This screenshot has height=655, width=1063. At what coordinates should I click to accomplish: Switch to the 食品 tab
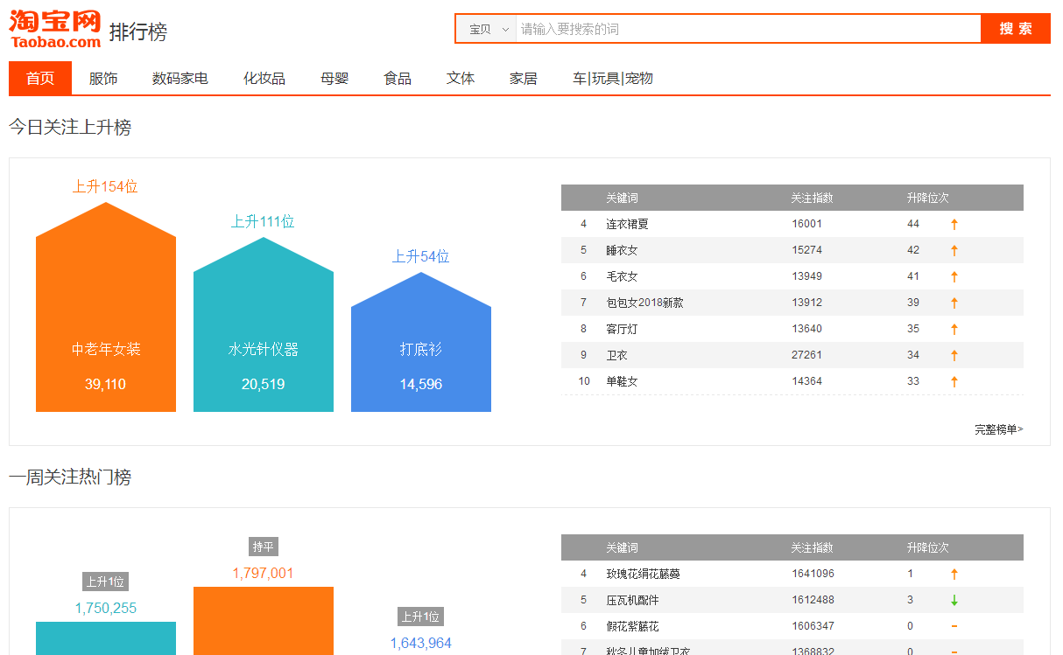[x=398, y=78]
